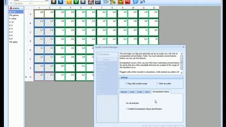Select the B (Background) well type icon
Image resolution: width=226 pixels, height=127 pixels.
54,2
